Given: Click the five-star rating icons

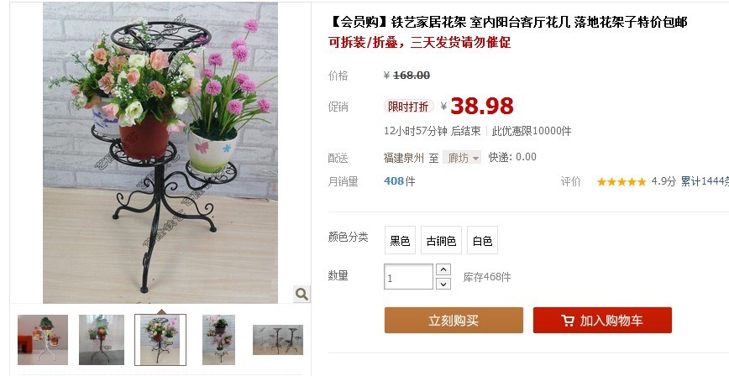Looking at the screenshot, I should (x=621, y=182).
